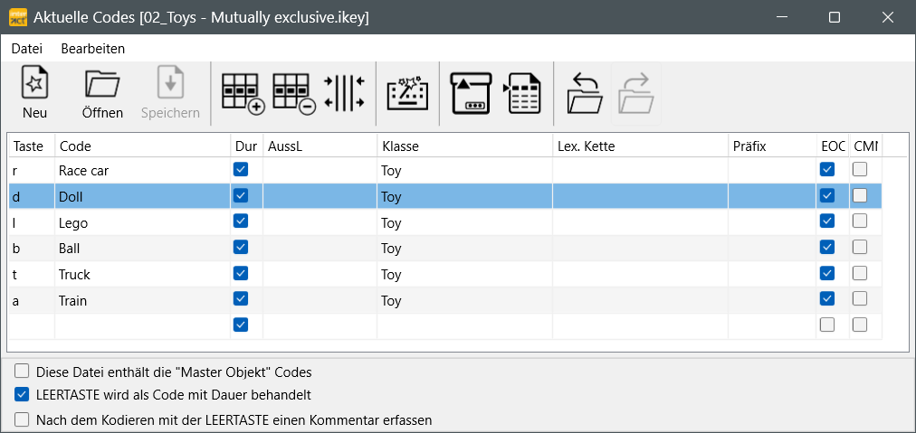This screenshot has width=916, height=433.
Task: Select the Truck code cell
Action: 142,274
